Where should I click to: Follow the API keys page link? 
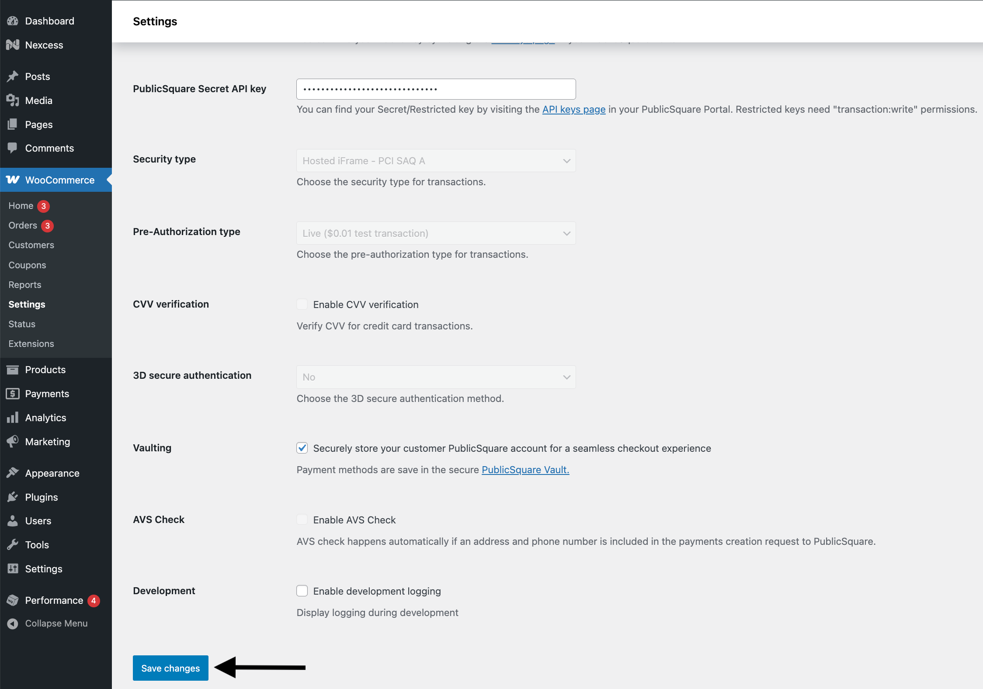coord(574,109)
